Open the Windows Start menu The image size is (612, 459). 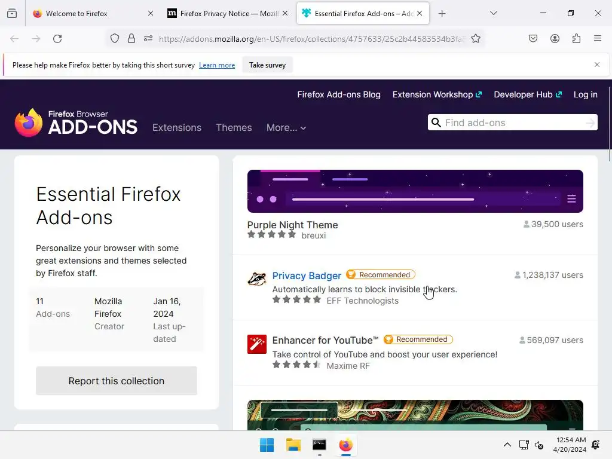tap(267, 445)
